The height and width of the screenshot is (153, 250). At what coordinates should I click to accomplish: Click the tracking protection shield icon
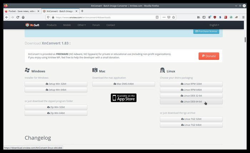48,17
